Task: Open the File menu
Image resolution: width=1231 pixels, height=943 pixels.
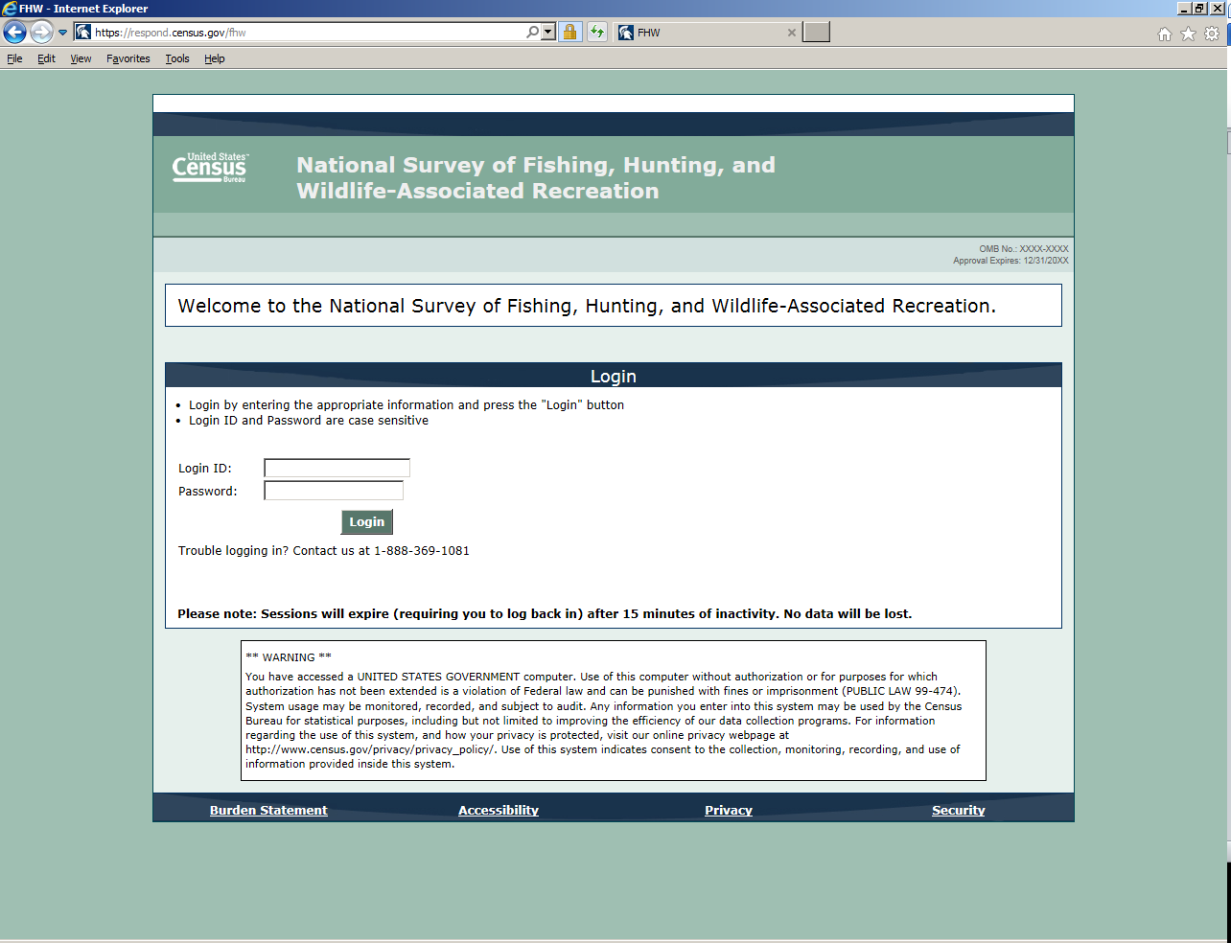Action: (x=14, y=58)
